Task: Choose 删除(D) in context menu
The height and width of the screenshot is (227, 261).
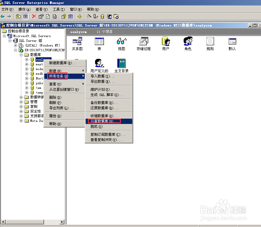Action: 65,97
